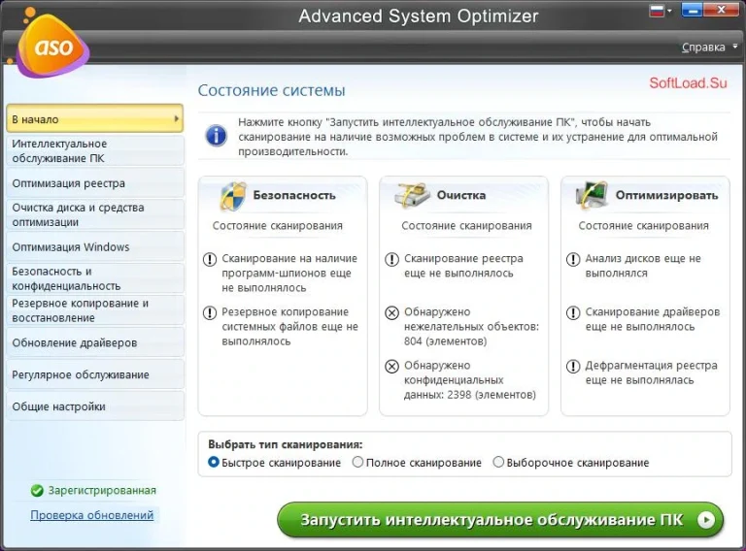This screenshot has width=746, height=551.
Task: Select Выборочное сканирование radio button
Action: [x=498, y=462]
